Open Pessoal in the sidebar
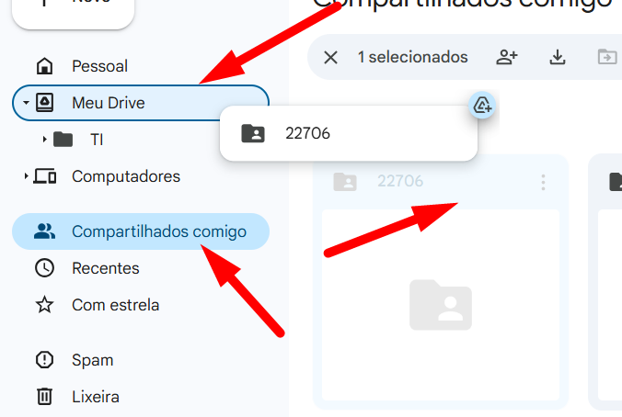The width and height of the screenshot is (622, 417). (x=99, y=66)
